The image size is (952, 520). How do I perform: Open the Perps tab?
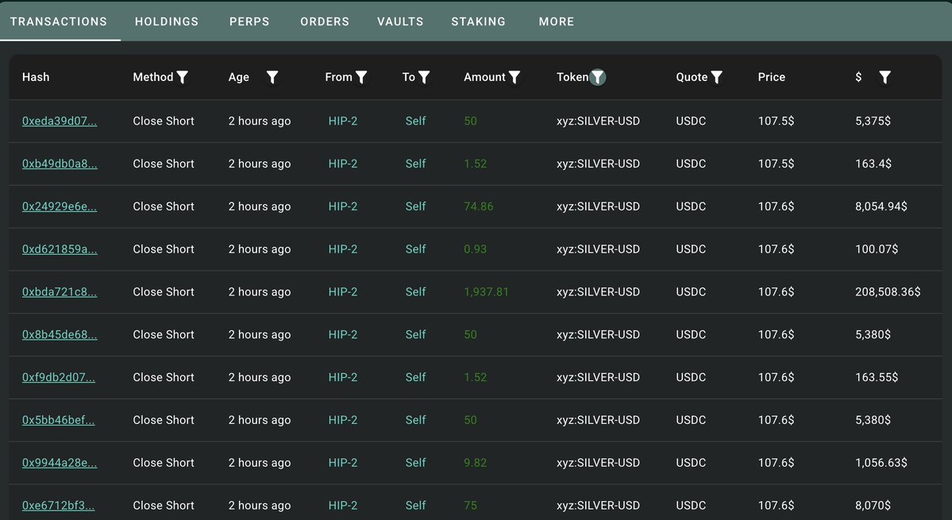(x=249, y=21)
